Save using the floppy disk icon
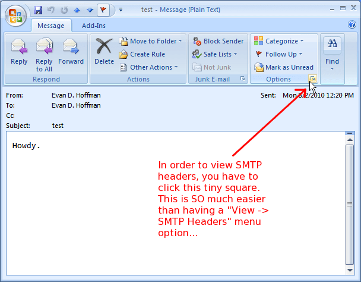361x282 pixels. coord(39,10)
